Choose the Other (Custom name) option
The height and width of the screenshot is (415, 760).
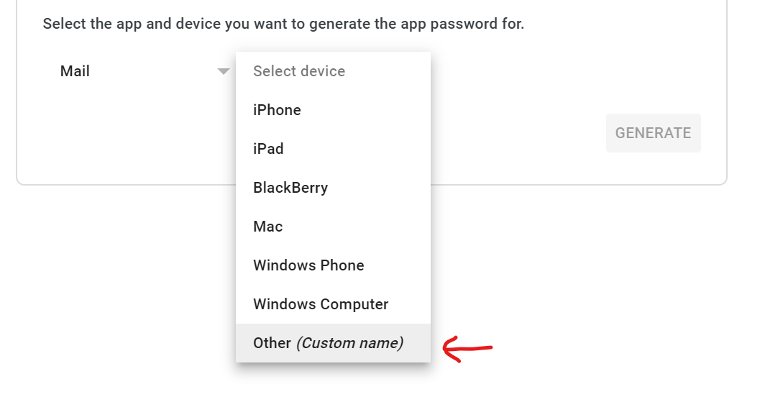click(328, 343)
